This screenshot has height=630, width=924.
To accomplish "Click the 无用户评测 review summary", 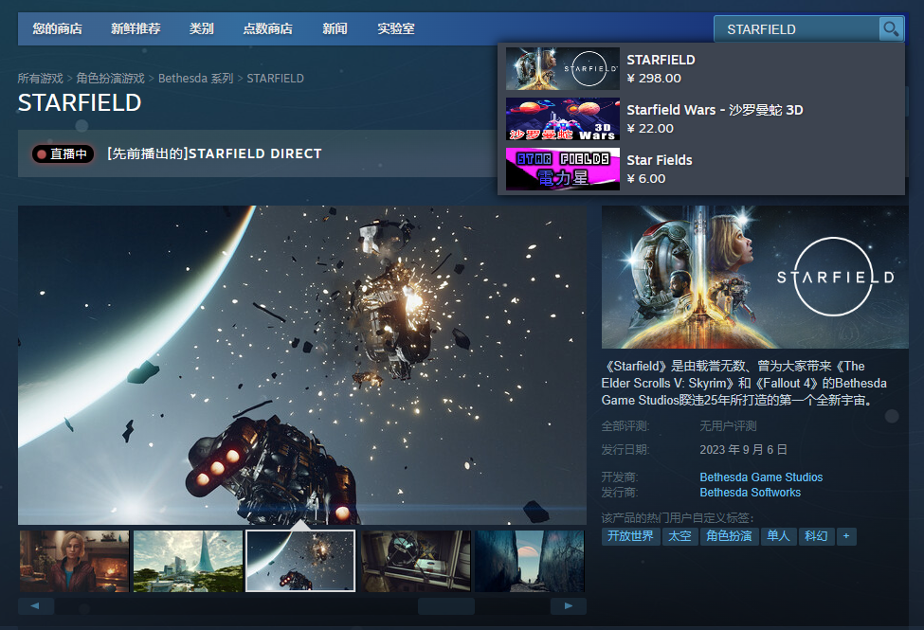I will pyautogui.click(x=728, y=426).
